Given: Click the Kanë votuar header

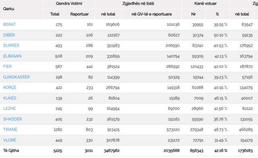Looking at the screenshot, I should tap(206, 4).
